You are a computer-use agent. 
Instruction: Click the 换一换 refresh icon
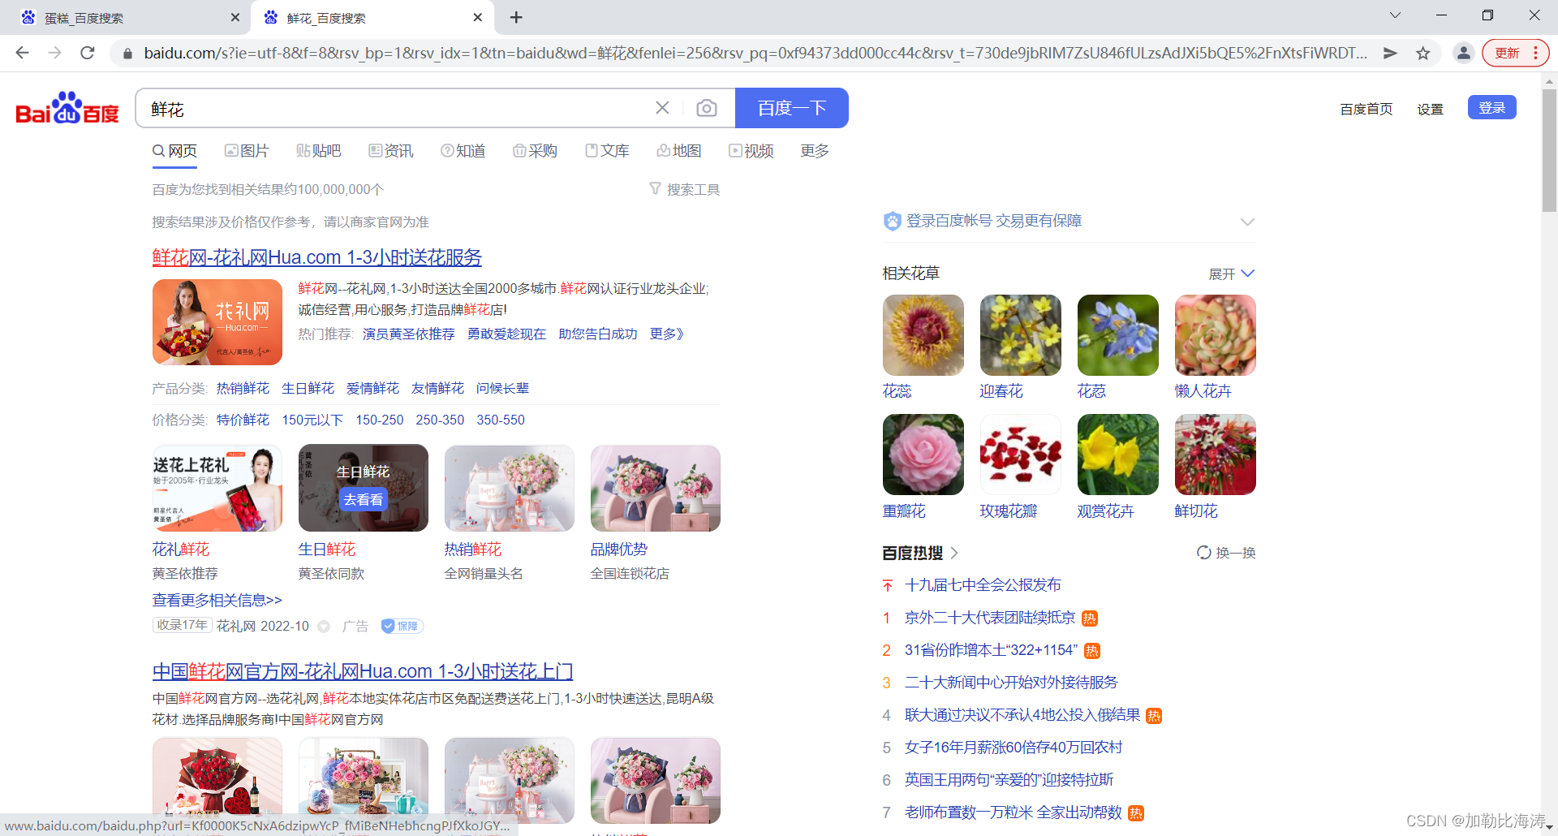tap(1203, 553)
